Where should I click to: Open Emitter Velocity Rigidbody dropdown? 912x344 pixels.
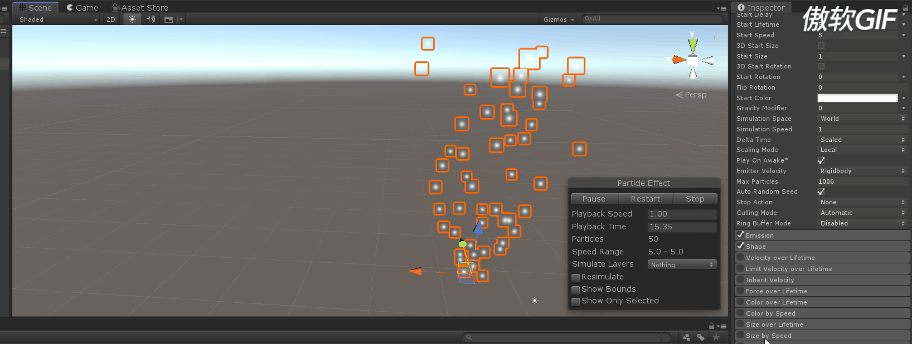coord(862,171)
